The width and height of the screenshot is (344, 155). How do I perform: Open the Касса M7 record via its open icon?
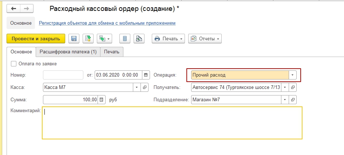145,87
